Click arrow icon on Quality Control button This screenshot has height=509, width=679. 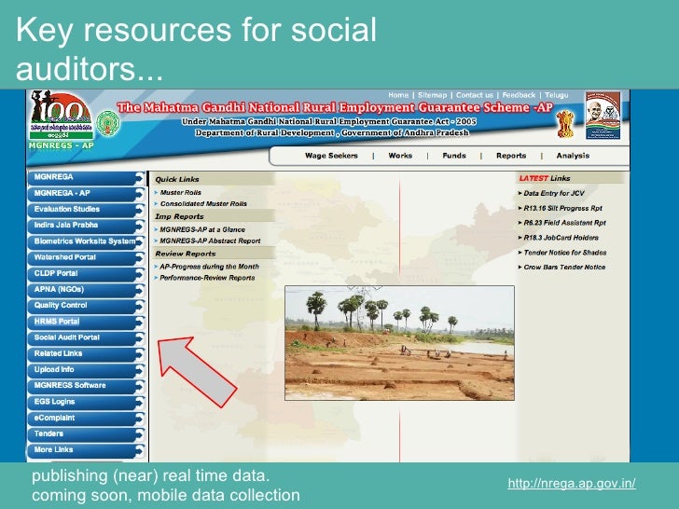tap(139, 306)
